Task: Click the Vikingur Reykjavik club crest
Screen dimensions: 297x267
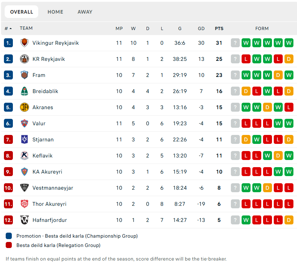Action: (x=24, y=43)
